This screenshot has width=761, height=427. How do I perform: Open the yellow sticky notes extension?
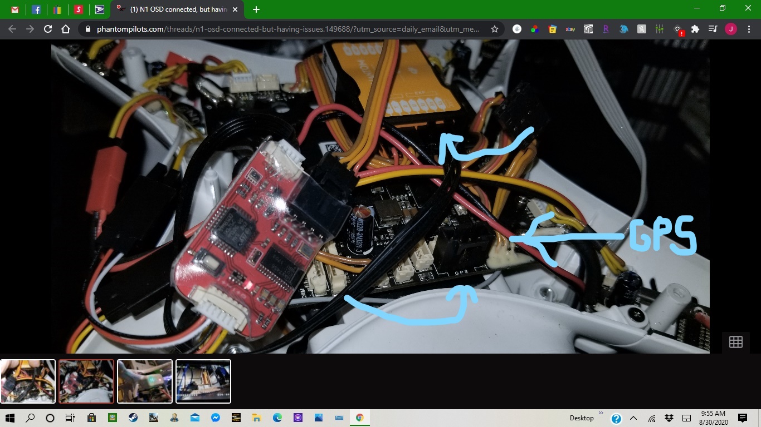click(553, 29)
